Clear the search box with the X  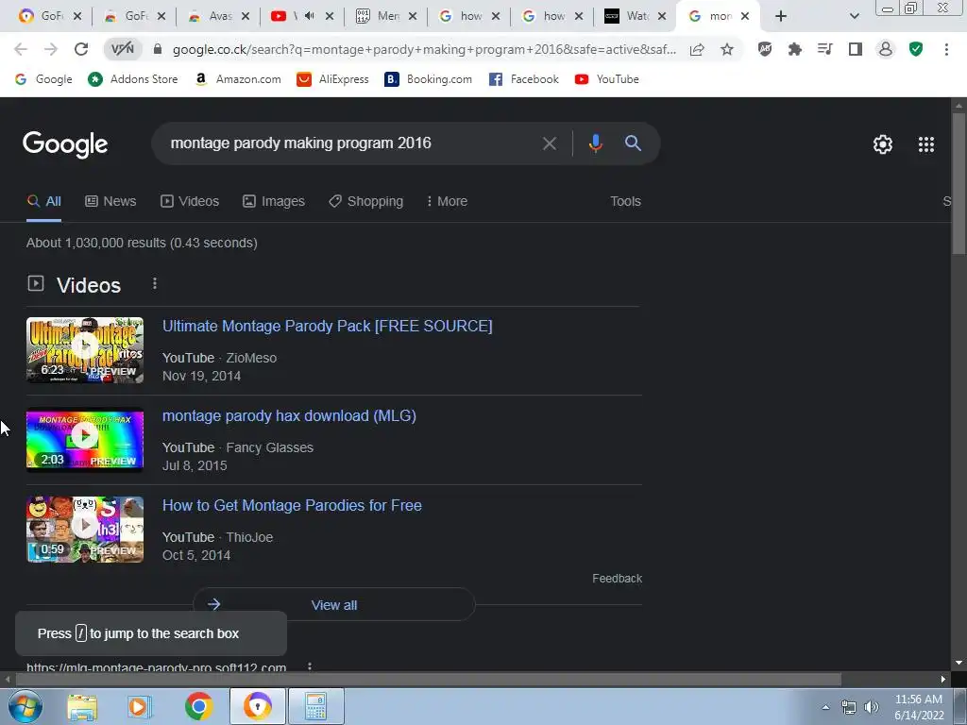tap(550, 143)
